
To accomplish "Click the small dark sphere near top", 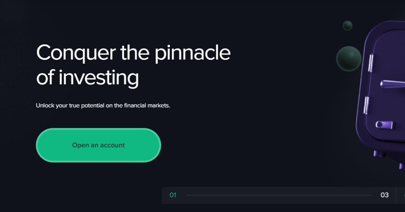I will 347,26.
